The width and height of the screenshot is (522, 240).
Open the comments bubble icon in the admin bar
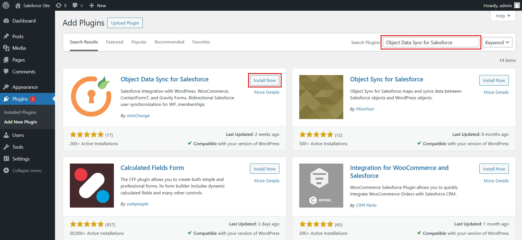coord(75,5)
